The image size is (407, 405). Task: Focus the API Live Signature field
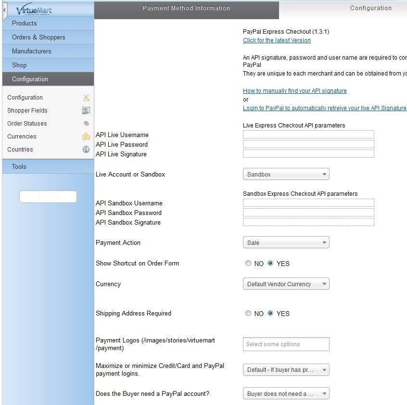click(308, 154)
